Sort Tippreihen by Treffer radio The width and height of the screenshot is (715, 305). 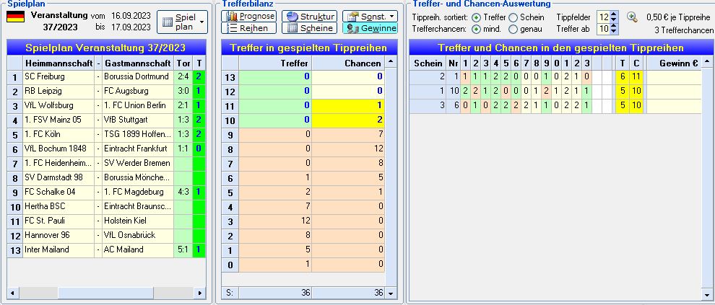click(x=476, y=18)
